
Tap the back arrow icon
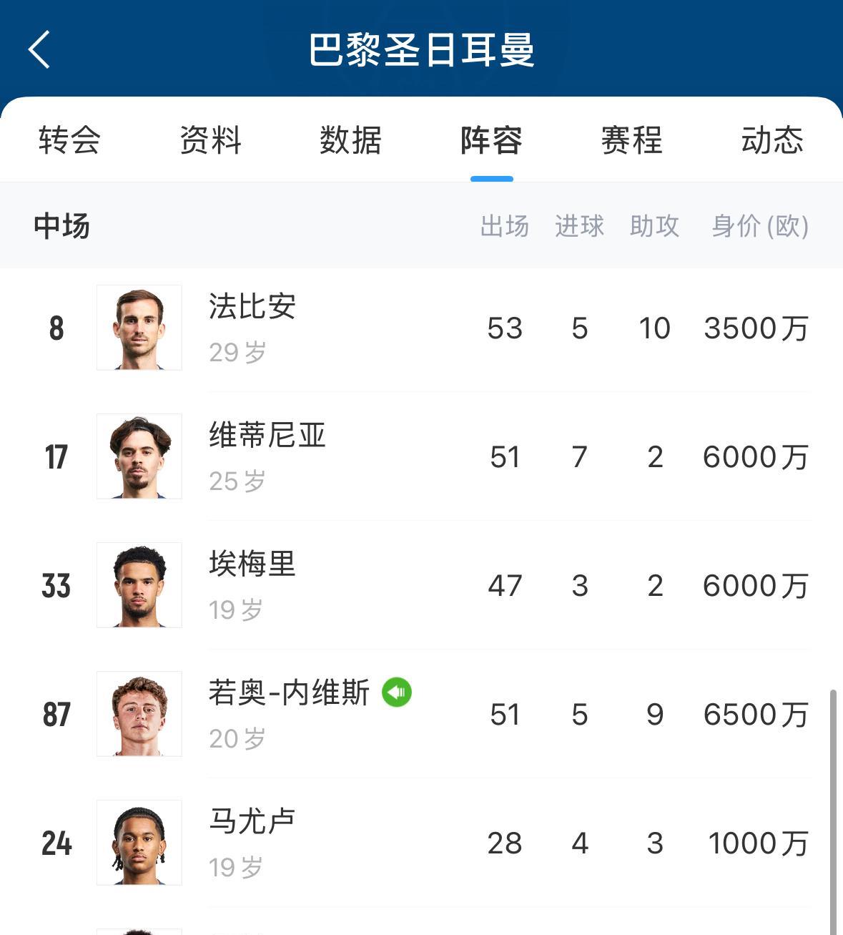tap(39, 49)
